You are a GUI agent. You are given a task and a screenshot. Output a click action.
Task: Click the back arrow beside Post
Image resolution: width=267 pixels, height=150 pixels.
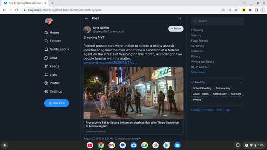(x=86, y=18)
